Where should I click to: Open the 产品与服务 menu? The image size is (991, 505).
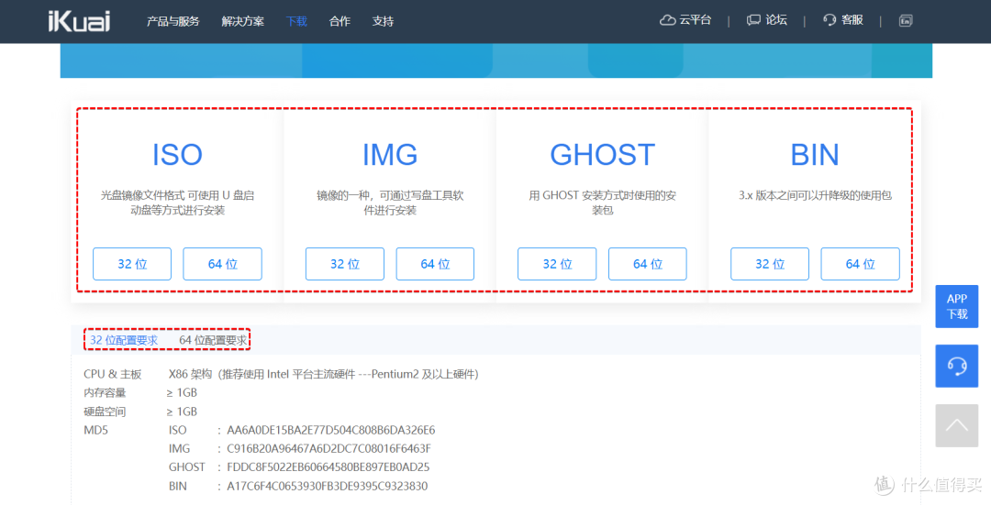coord(173,21)
